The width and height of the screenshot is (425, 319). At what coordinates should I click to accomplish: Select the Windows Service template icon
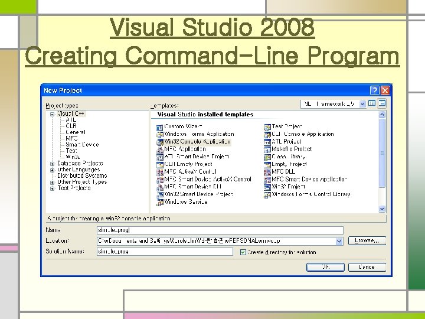[x=159, y=203]
